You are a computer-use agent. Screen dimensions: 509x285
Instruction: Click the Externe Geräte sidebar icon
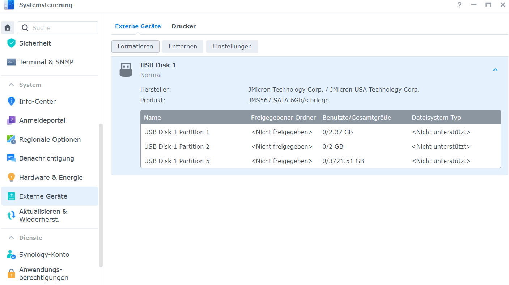click(12, 196)
